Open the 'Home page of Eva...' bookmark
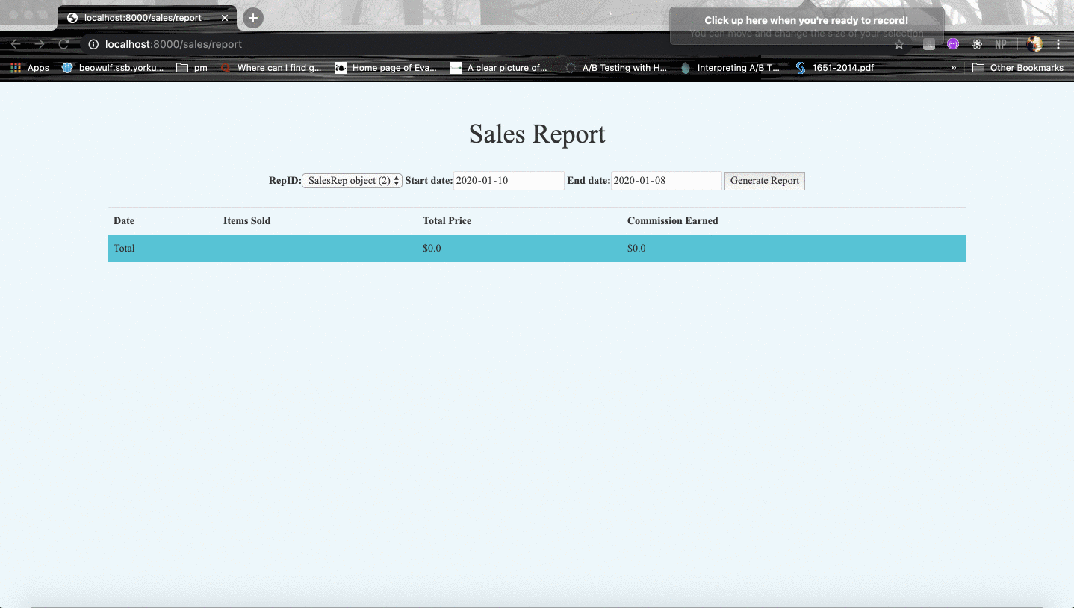The height and width of the screenshot is (608, 1074). point(386,68)
